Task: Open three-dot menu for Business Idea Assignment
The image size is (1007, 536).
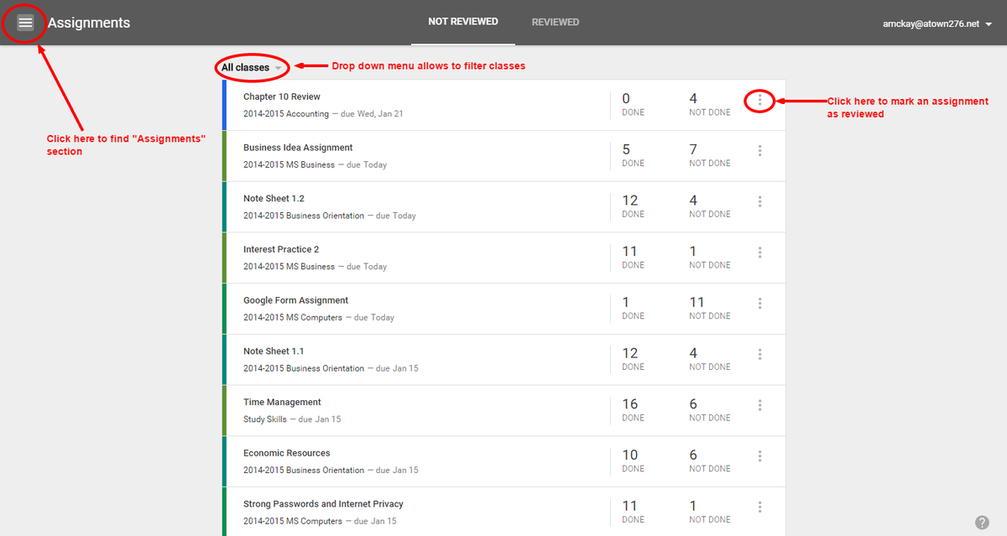Action: (x=759, y=151)
